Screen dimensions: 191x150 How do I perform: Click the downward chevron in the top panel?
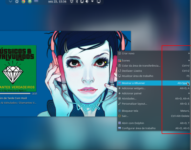click(11, 2)
